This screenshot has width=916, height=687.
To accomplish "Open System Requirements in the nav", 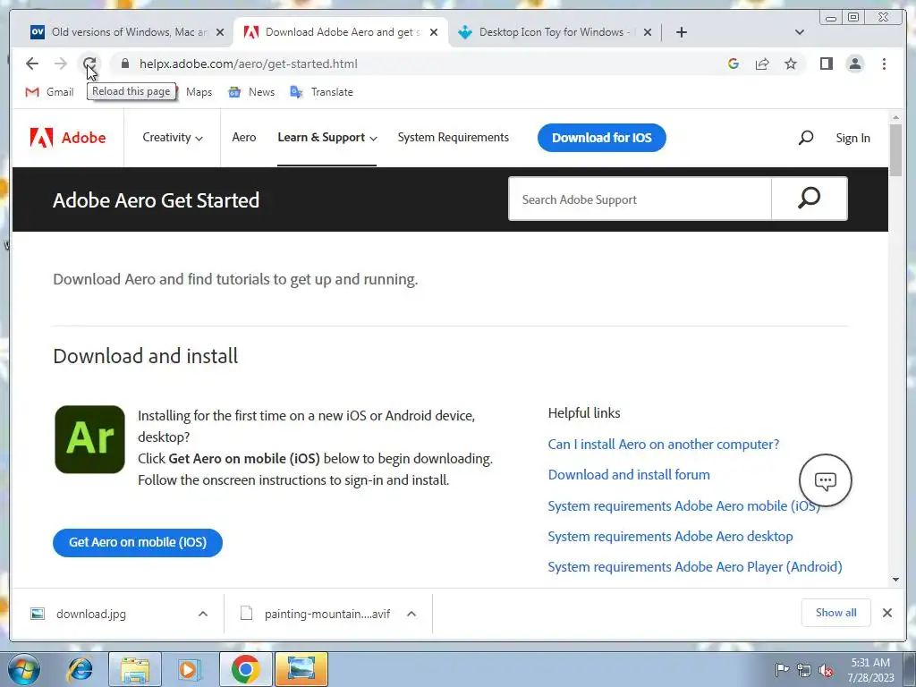I will coord(454,137).
